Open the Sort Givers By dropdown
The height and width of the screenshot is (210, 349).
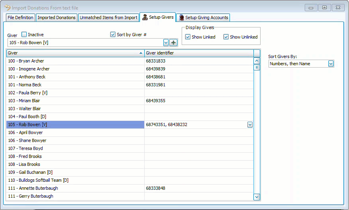(331, 64)
